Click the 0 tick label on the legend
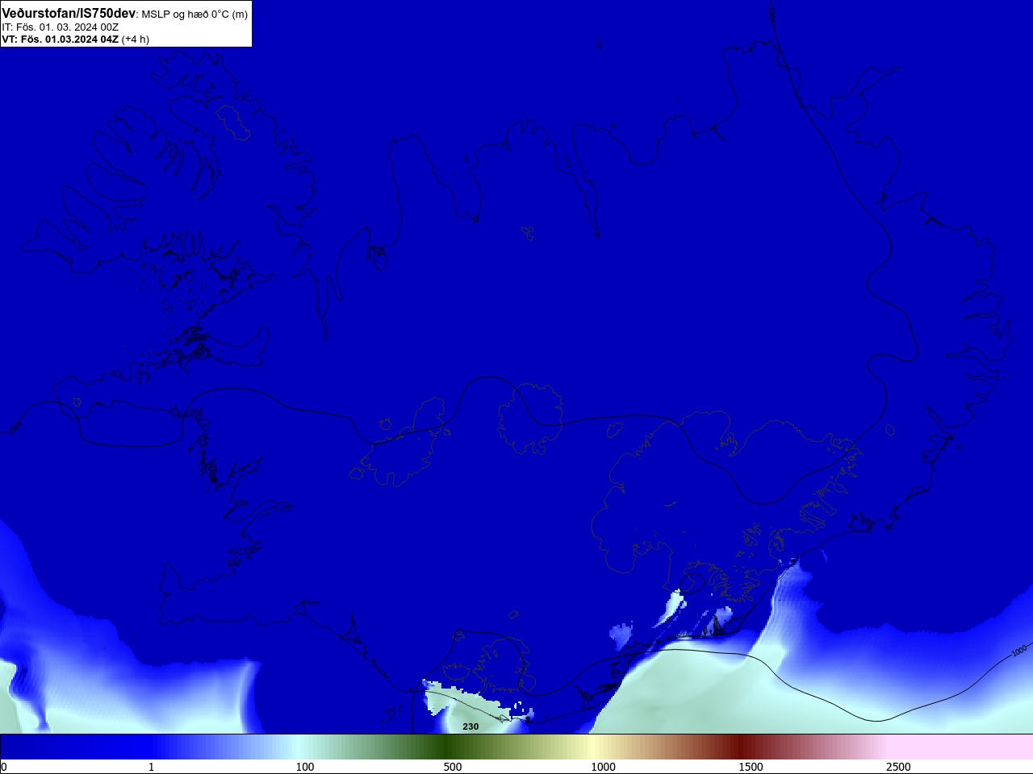The width and height of the screenshot is (1033, 774). pos(4,767)
